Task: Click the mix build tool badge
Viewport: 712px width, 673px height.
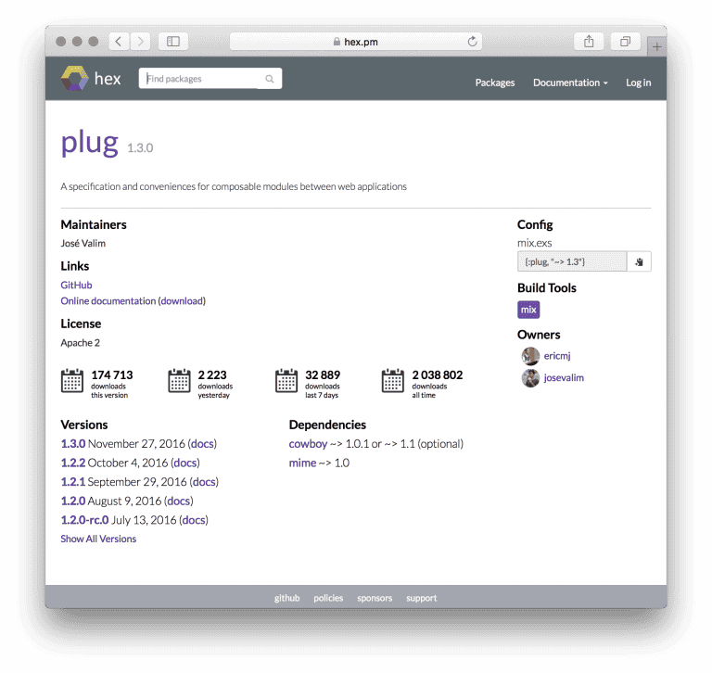Action: click(528, 310)
